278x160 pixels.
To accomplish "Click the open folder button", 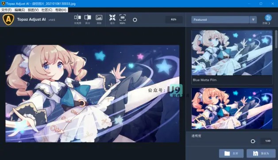I will tap(231, 153).
